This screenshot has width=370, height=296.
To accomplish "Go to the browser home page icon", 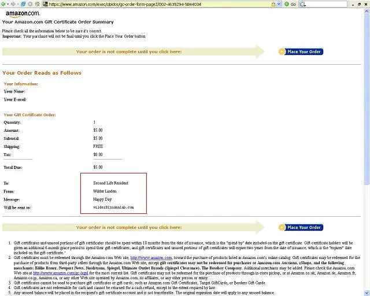I will point(37,4).
